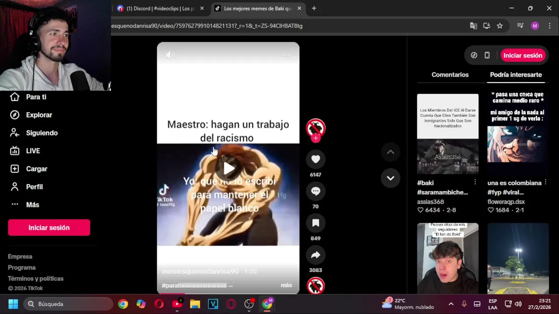Open the media control icon in toolbar
Viewport: 559px width, 314px height.
point(520,26)
